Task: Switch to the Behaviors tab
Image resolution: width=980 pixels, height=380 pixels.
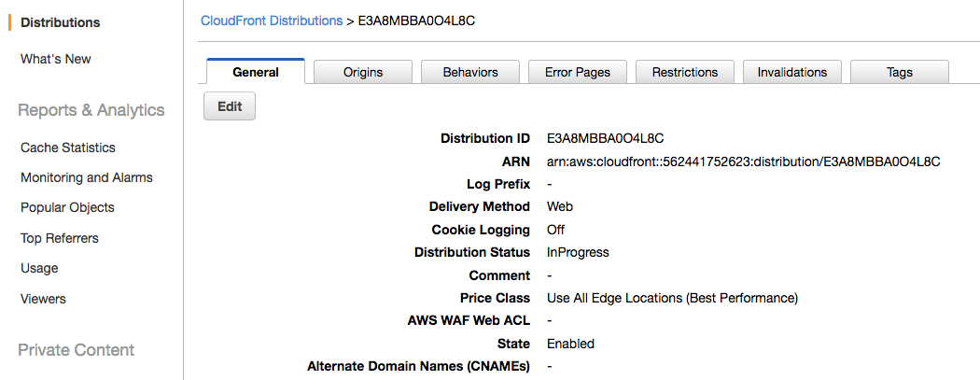Action: click(x=470, y=72)
